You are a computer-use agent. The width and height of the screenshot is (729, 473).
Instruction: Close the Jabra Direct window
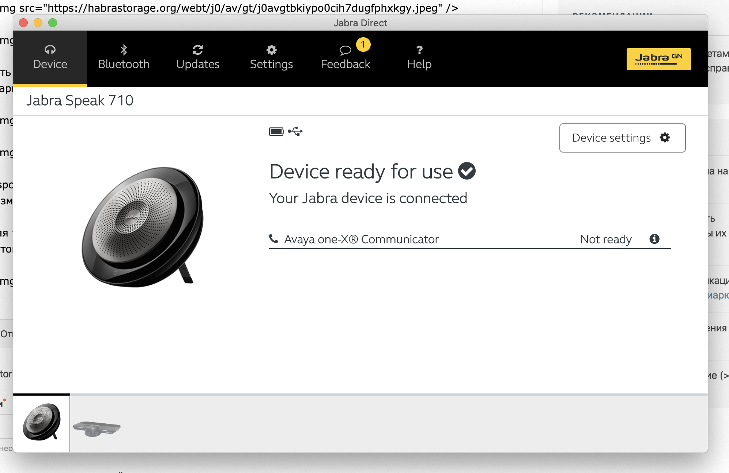pyautogui.click(x=23, y=23)
